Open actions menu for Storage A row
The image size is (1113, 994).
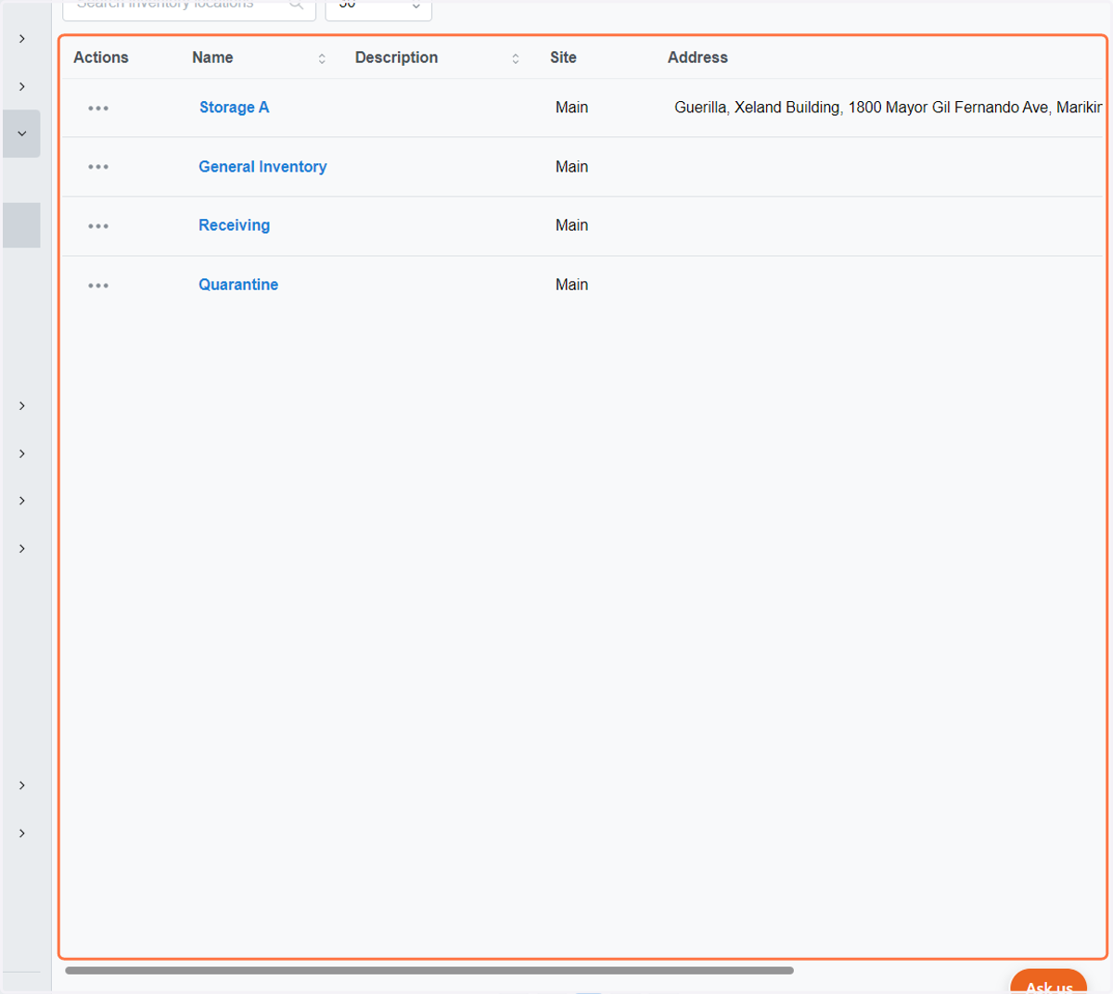click(x=98, y=108)
